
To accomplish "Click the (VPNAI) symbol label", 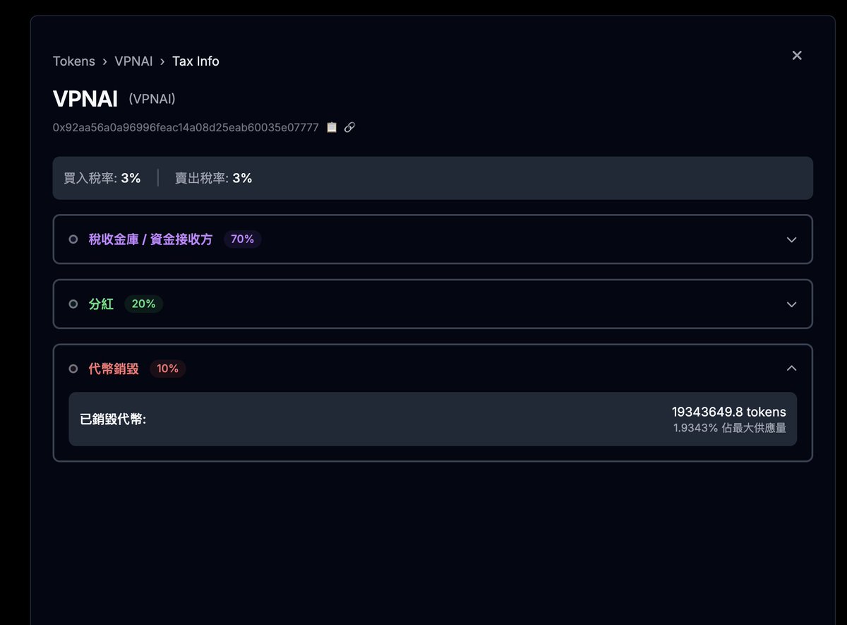I will click(x=152, y=99).
